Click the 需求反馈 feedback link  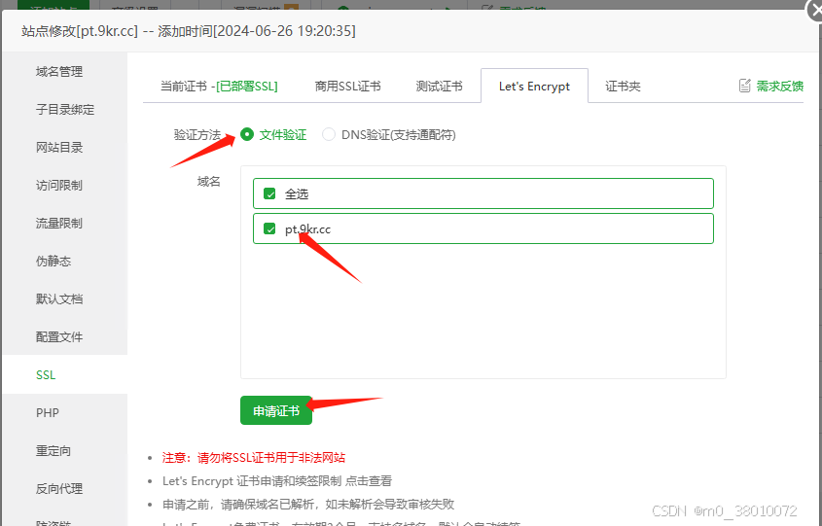779,86
